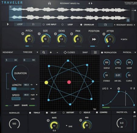Switch to COMPRS effect tab
137x133 pixels.
pyautogui.click(x=104, y=112)
